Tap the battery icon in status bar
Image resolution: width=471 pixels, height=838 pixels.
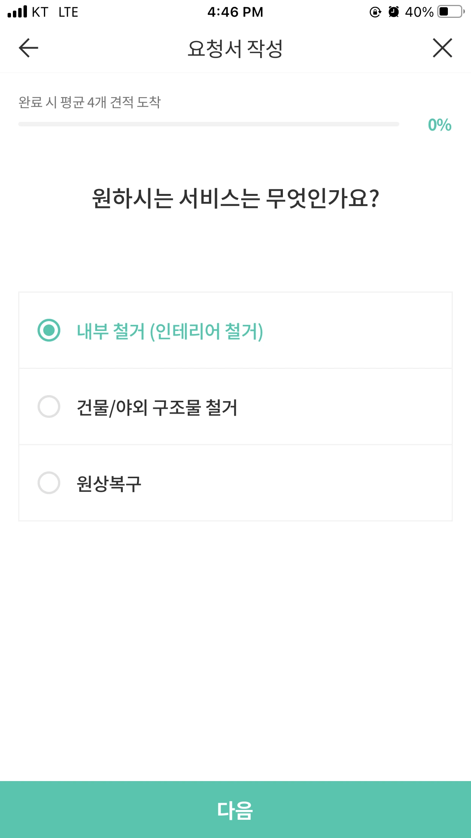pos(451,12)
